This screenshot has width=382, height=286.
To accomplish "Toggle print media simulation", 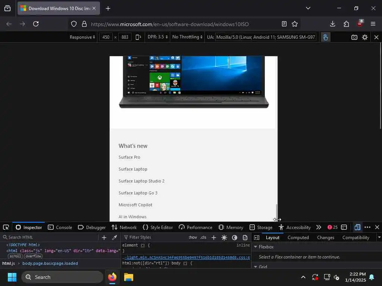I will tap(245, 238).
